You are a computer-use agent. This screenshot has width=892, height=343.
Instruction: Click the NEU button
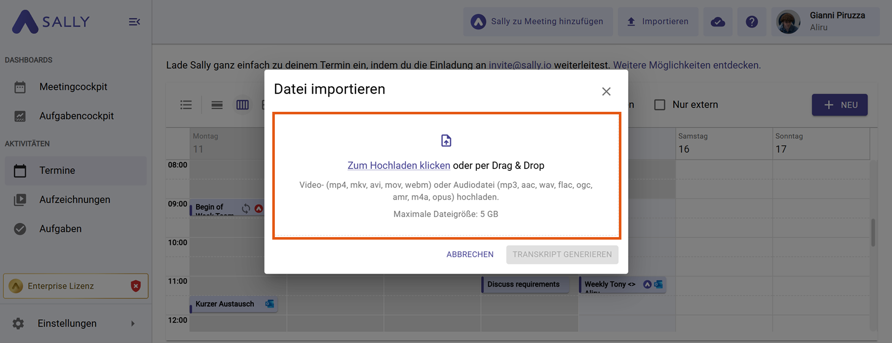coord(840,105)
